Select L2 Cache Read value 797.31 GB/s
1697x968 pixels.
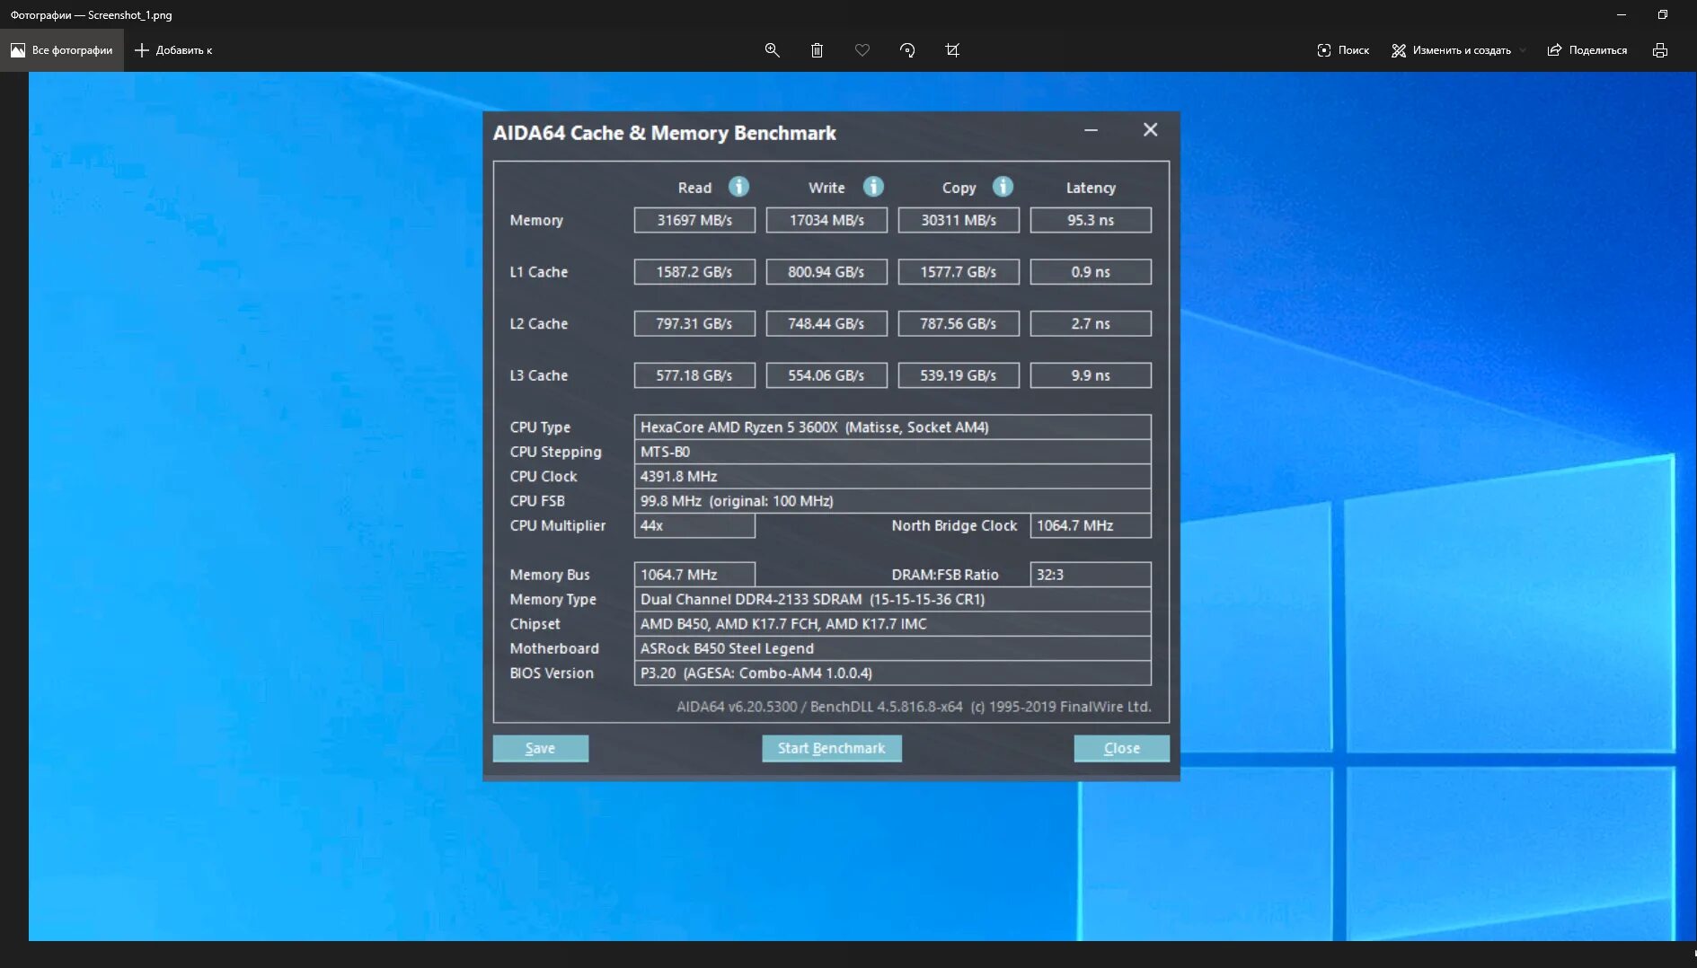694,323
